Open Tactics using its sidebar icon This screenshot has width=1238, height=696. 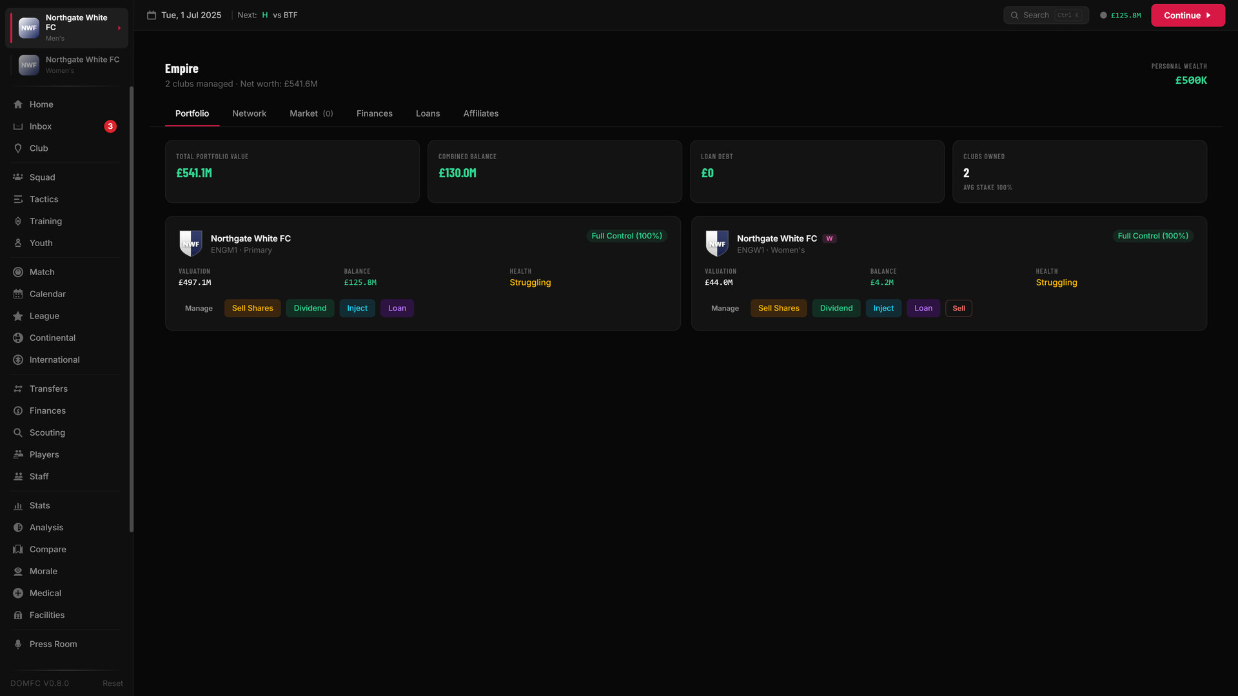click(x=18, y=199)
